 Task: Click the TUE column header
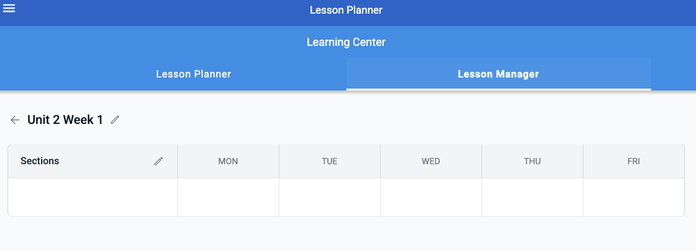pos(330,161)
